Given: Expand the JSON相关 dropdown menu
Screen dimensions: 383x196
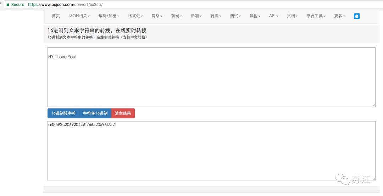Looking at the screenshot, I should tap(79, 16).
